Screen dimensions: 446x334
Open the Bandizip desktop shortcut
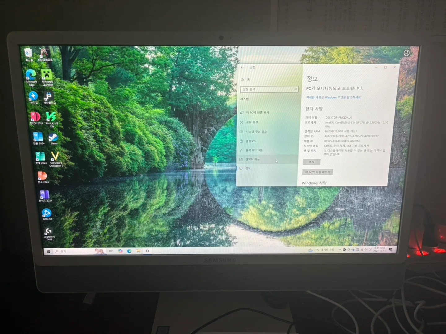33,97
